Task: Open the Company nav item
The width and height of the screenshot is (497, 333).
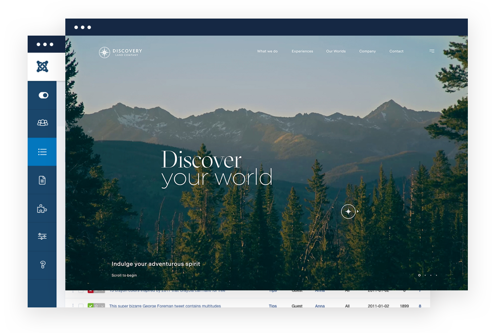Action: click(x=367, y=51)
